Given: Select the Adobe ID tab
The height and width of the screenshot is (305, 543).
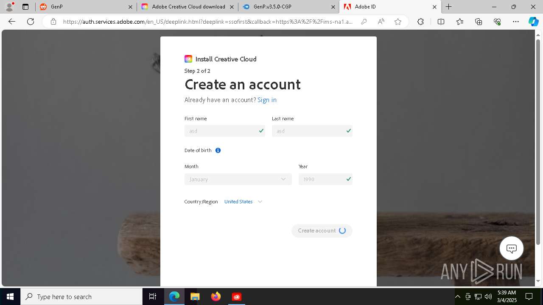Looking at the screenshot, I should click(x=390, y=7).
